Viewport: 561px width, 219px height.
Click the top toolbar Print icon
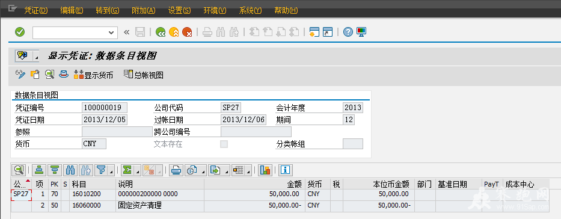[x=207, y=32]
